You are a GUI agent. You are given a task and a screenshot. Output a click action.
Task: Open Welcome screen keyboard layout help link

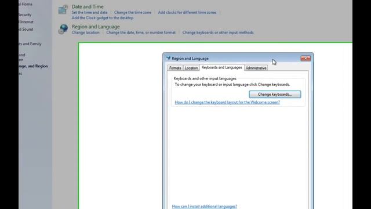click(227, 102)
